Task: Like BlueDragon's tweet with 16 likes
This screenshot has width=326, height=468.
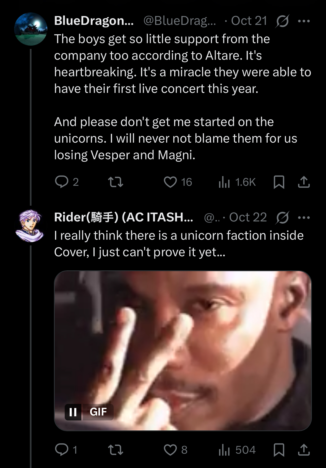Action: click(x=170, y=182)
